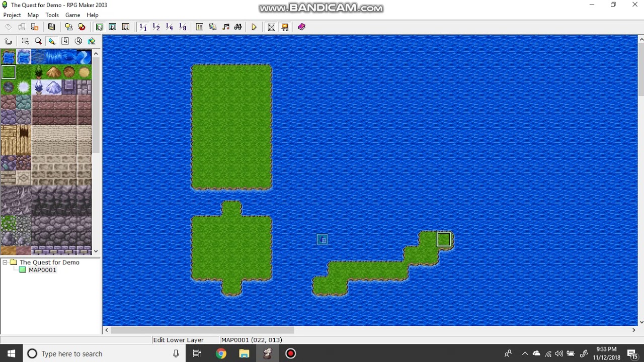The height and width of the screenshot is (362, 644).
Task: Click the floppy disk Create Game Disk icon
Action: pos(51,27)
